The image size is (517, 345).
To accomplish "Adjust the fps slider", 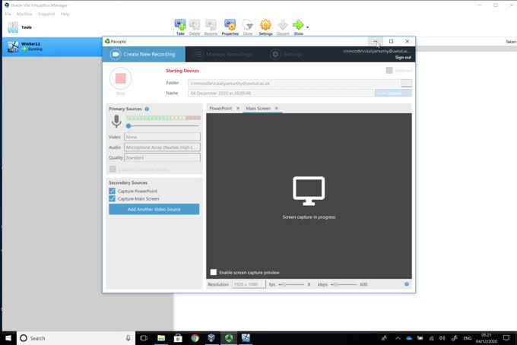I will click(x=283, y=284).
